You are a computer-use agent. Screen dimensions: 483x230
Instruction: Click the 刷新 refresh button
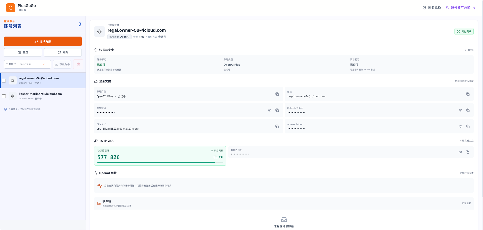(63, 52)
